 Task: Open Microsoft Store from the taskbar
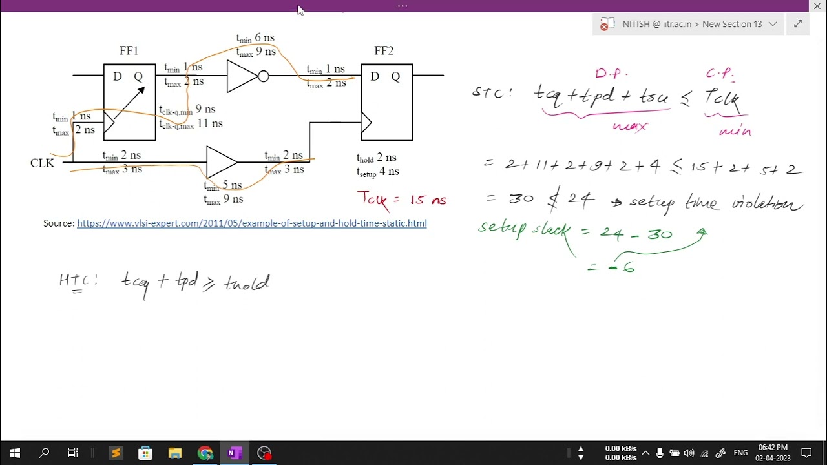(145, 453)
